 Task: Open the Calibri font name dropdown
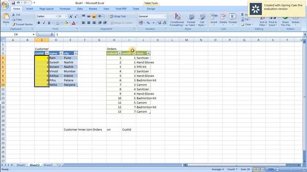[56, 16]
